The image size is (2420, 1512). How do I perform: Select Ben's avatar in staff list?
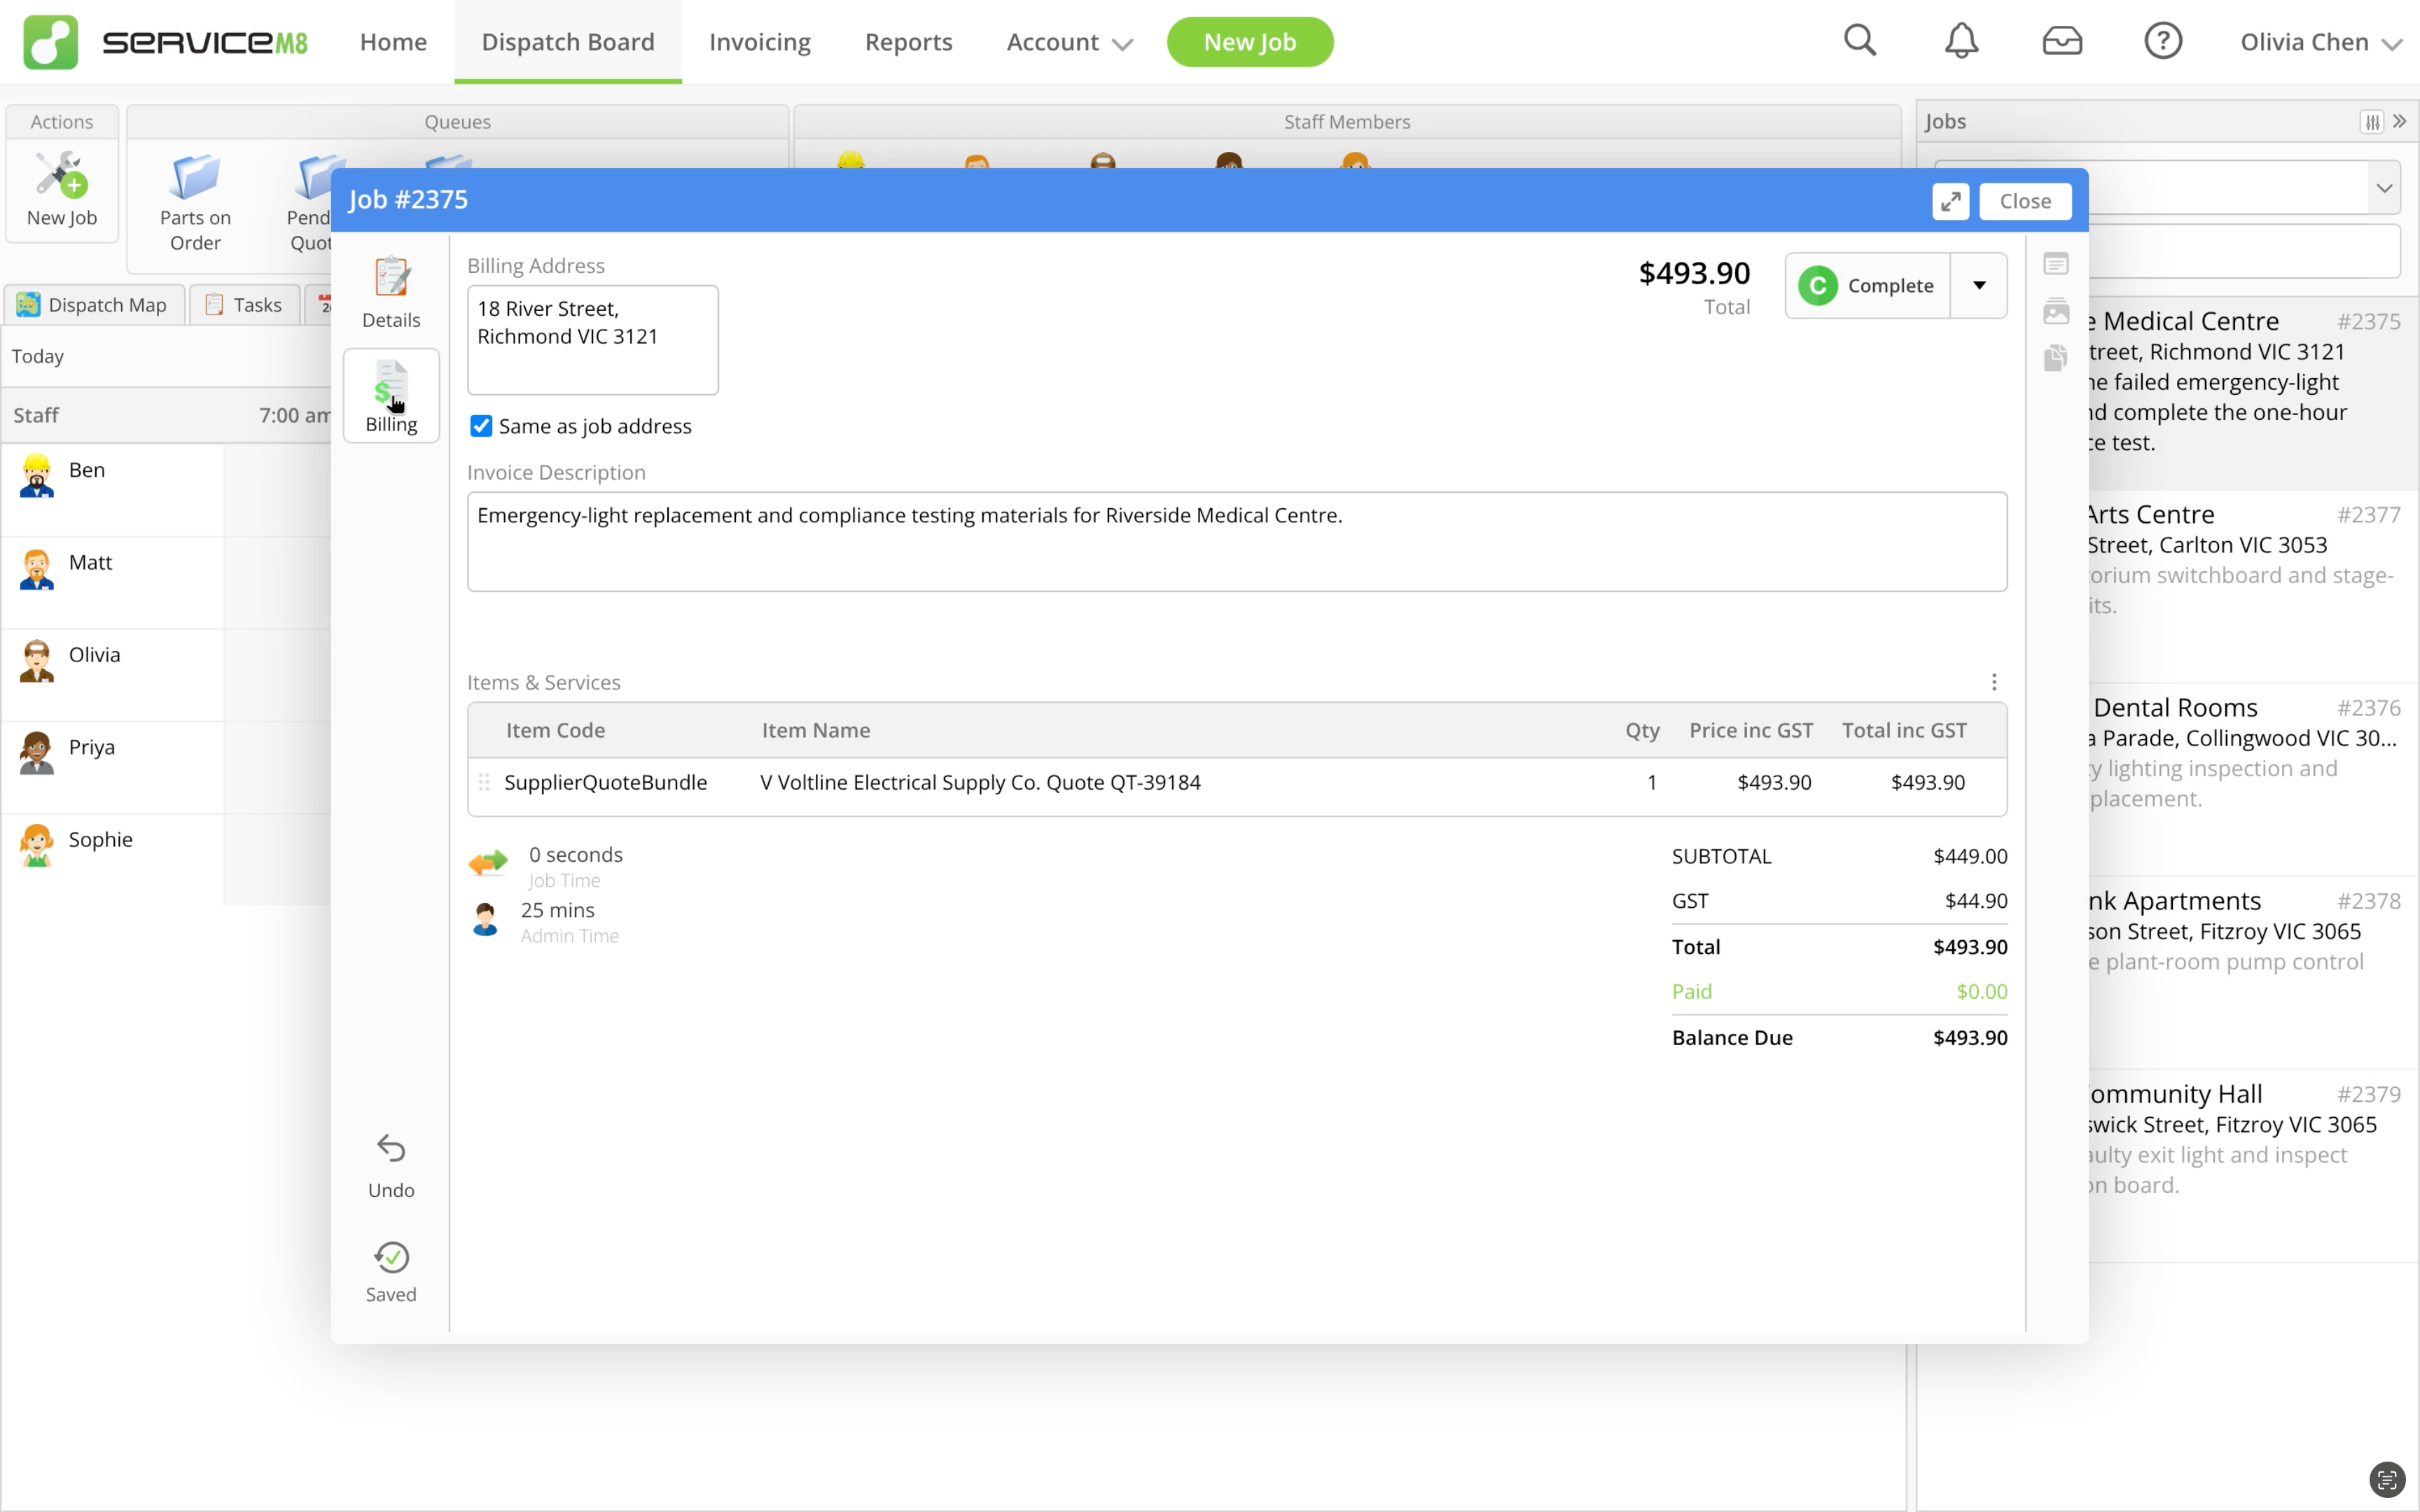pos(37,475)
